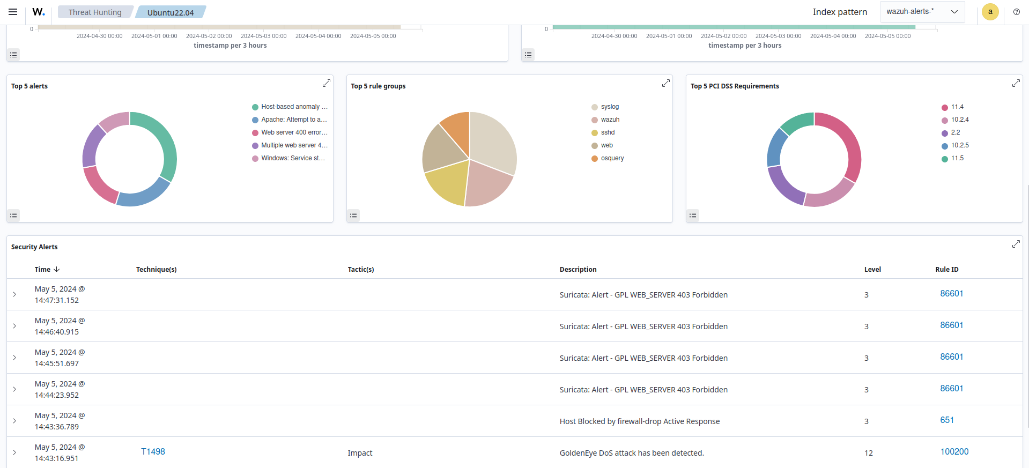Maximize the Top 5 alerts panel

tap(326, 83)
